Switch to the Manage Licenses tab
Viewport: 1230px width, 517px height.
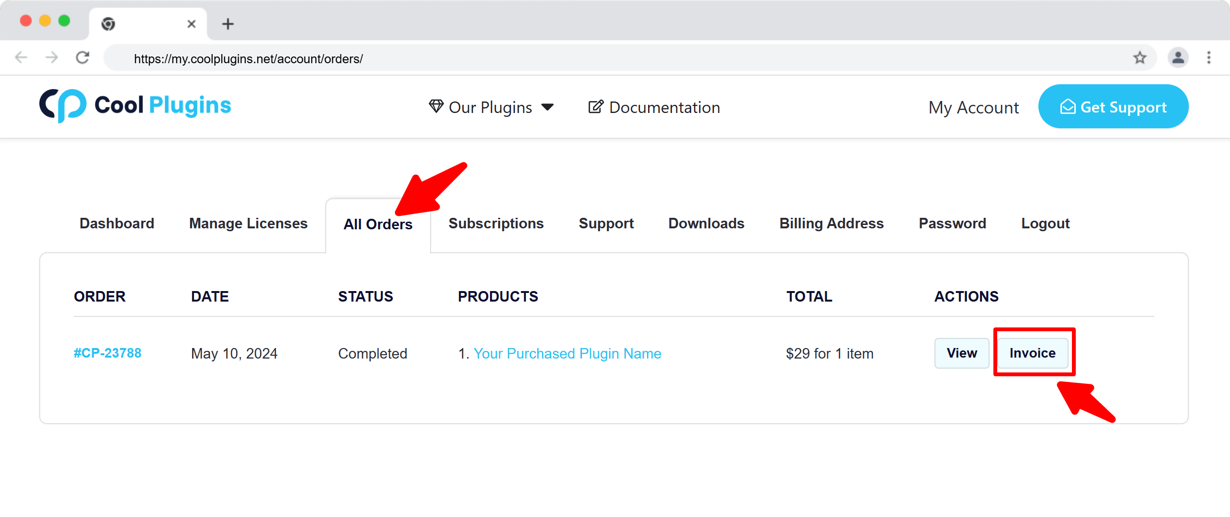[x=248, y=224]
